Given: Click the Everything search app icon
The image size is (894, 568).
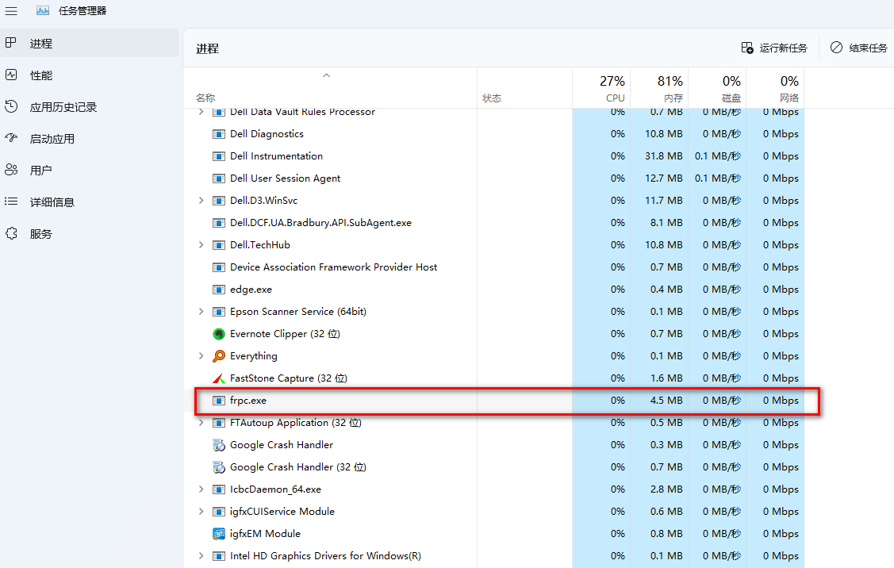Looking at the screenshot, I should point(220,356).
